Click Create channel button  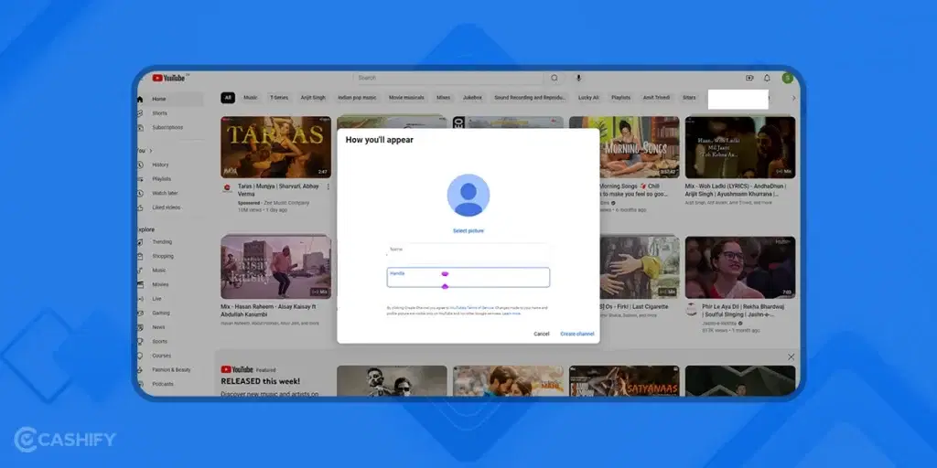[577, 335]
